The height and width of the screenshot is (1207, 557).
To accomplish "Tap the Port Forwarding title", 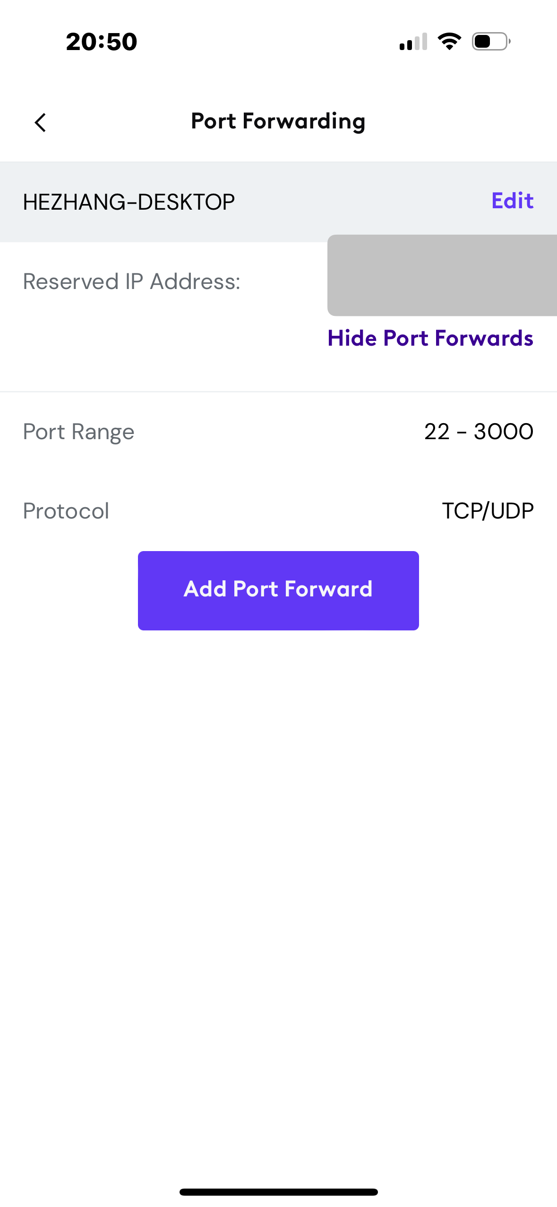I will coord(278,121).
